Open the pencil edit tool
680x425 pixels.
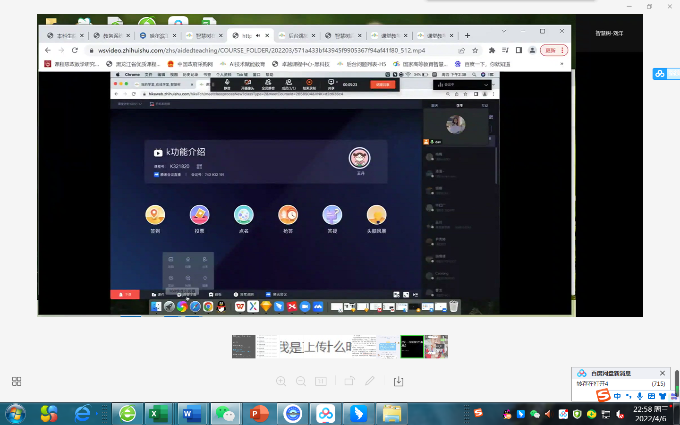coord(370,381)
